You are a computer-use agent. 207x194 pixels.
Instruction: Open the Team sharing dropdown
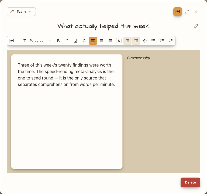pos(21,12)
